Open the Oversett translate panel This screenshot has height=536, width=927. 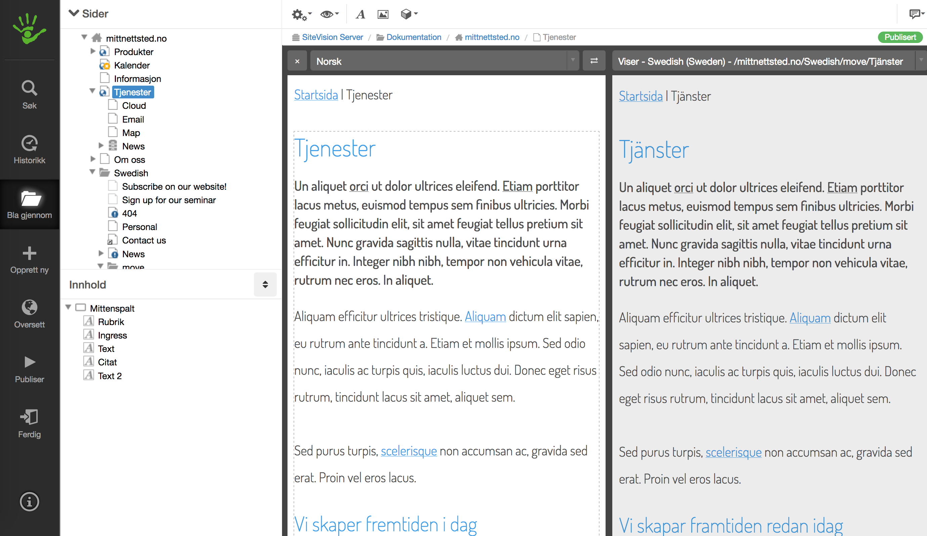coord(30,314)
